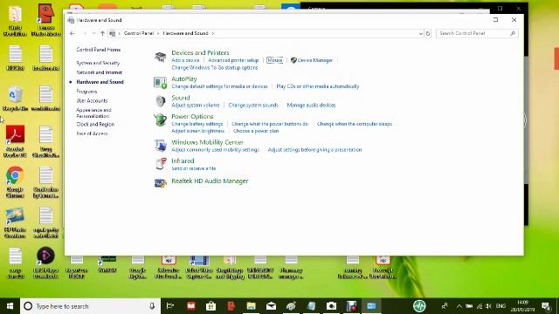This screenshot has height=314, width=559.
Task: Open Task View on the taskbar
Action: (170, 306)
